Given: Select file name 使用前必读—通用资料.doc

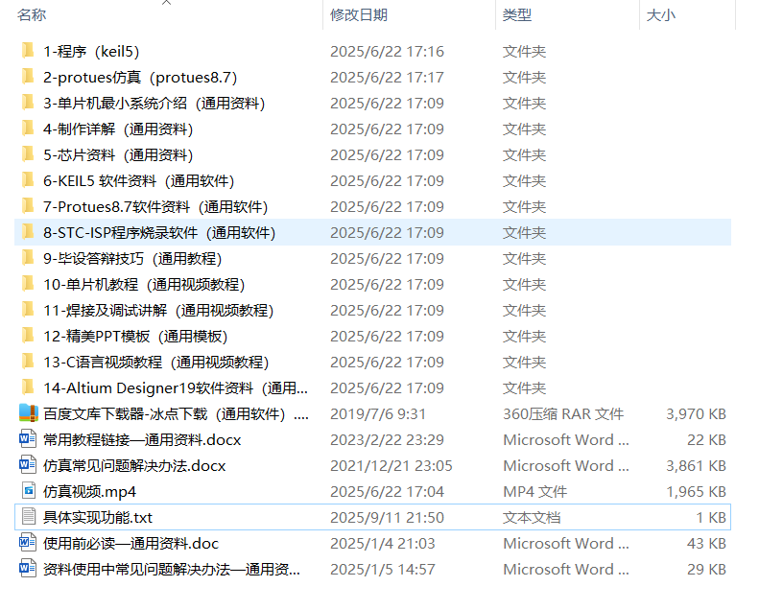Looking at the screenshot, I should tap(131, 544).
